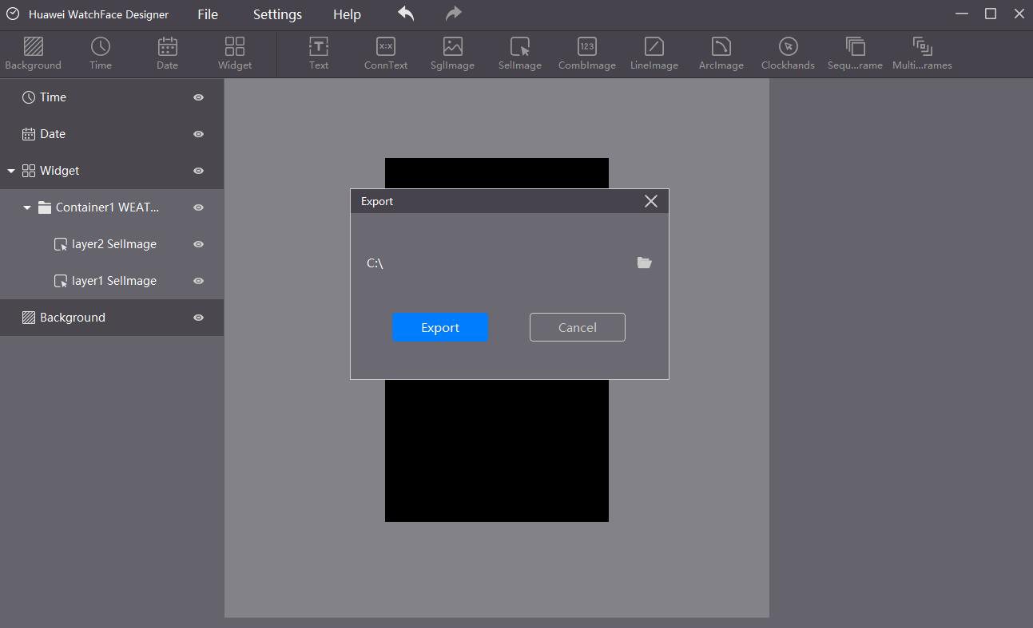Toggle visibility of layer2 SelImage
This screenshot has width=1033, height=628.
tap(199, 244)
